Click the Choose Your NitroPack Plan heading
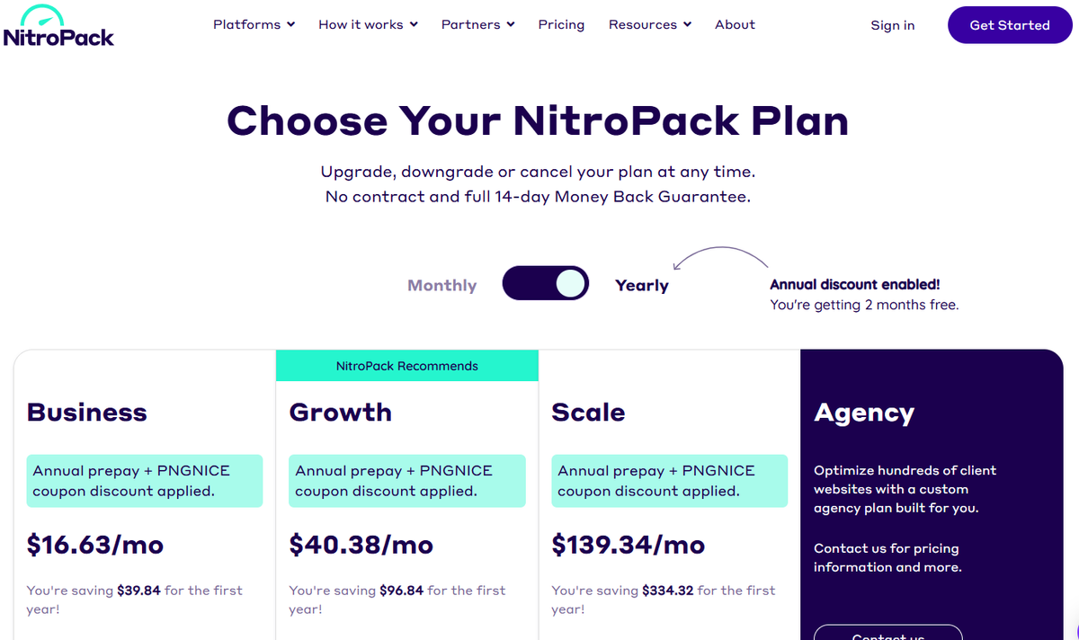This screenshot has height=640, width=1079. [538, 120]
